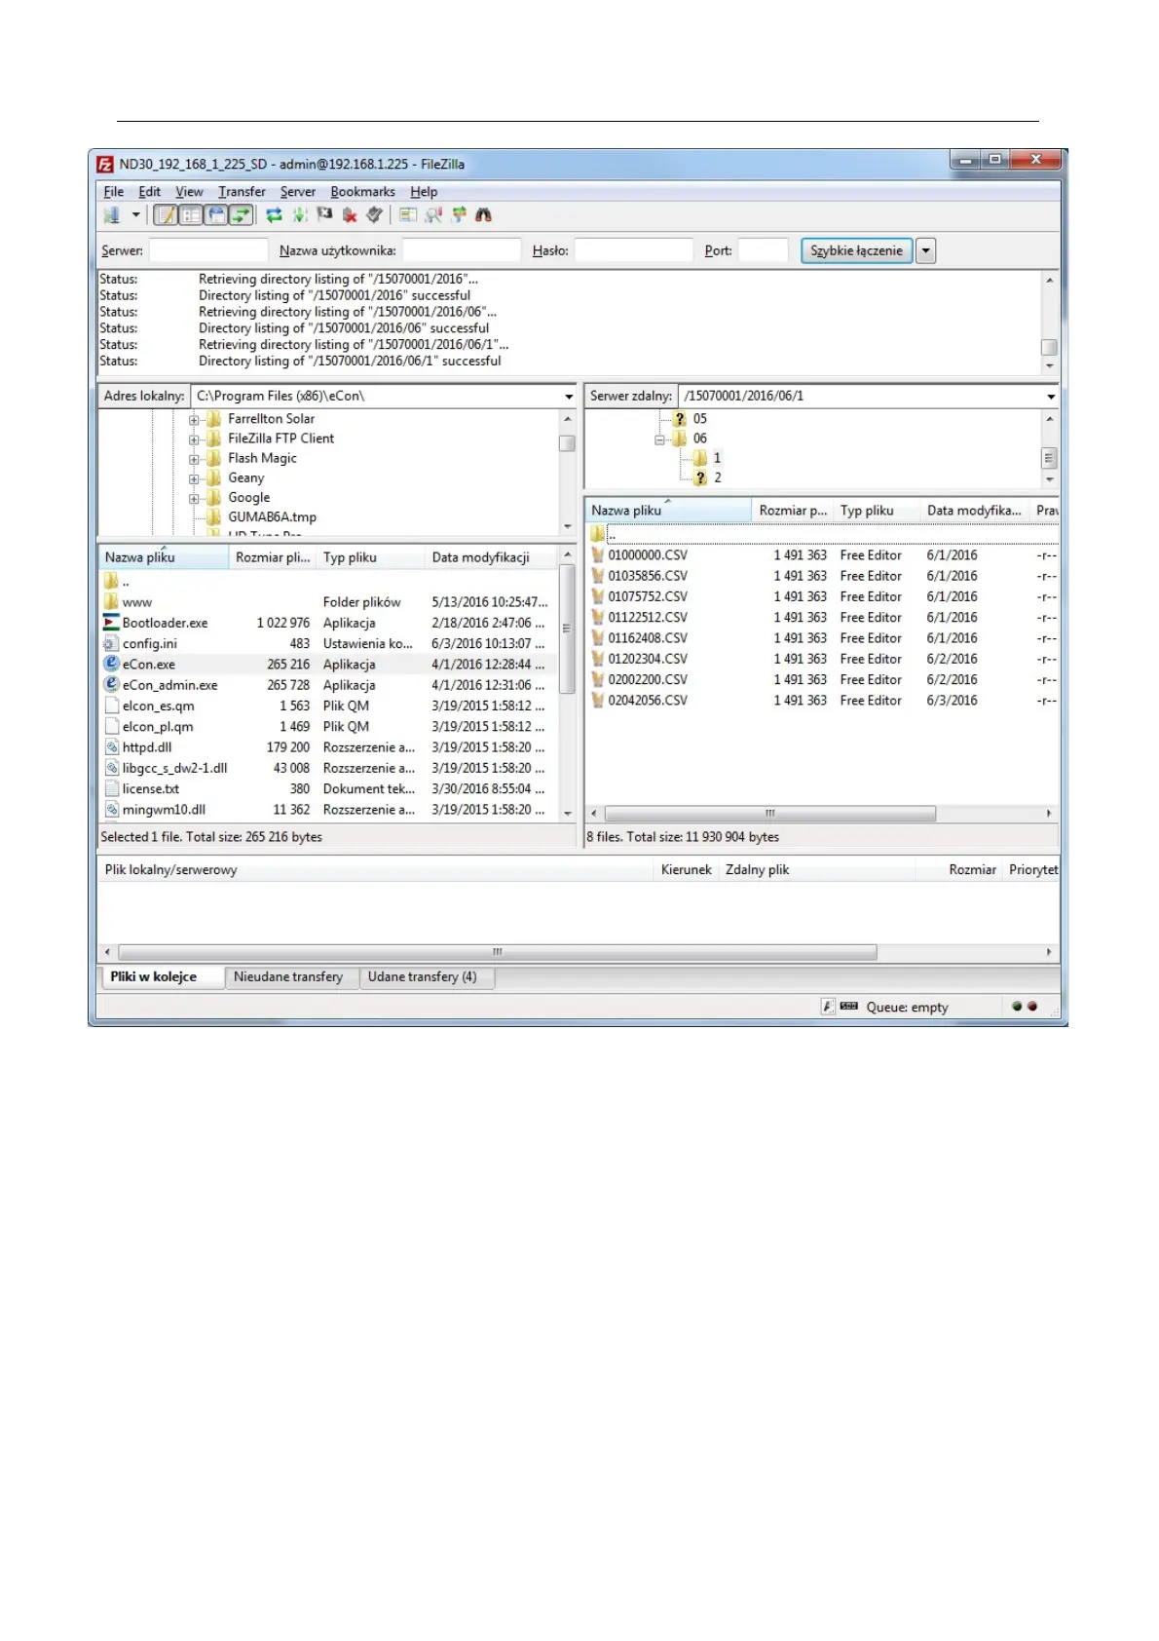The width and height of the screenshot is (1159, 1641).
Task: Open the View menu
Action: point(189,192)
